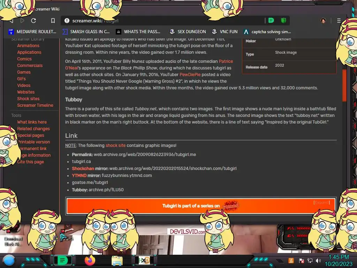Screen dimensions: 357x268
Task: Open Firefox from the taskbar
Action: (90, 260)
